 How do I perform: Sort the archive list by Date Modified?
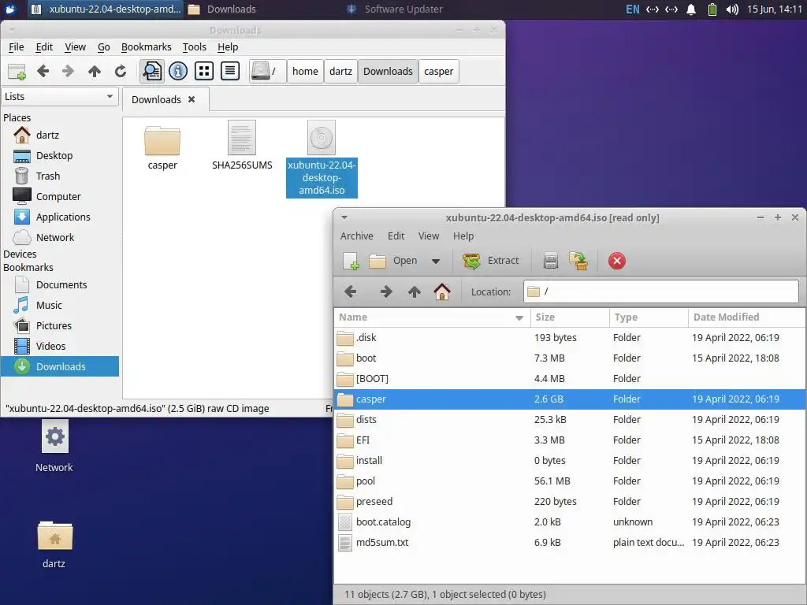[x=746, y=317]
